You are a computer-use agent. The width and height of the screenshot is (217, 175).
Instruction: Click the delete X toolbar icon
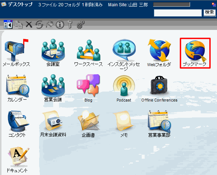point(29,24)
